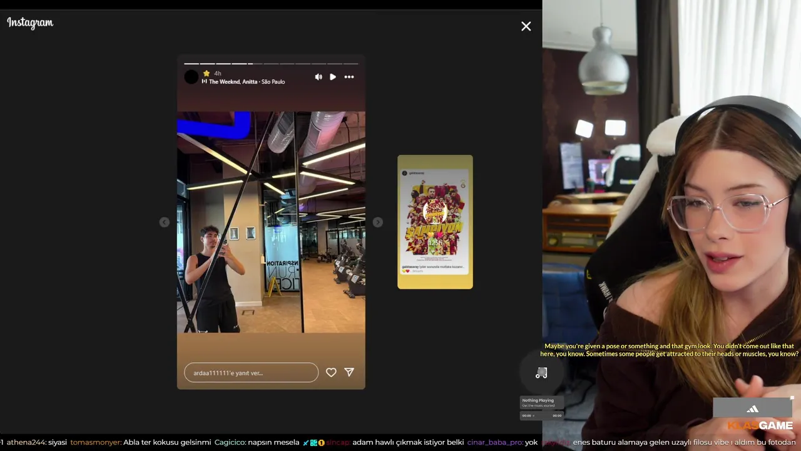Click Cagicico's chat message
Screen dimensions: 801x451
pos(257,442)
